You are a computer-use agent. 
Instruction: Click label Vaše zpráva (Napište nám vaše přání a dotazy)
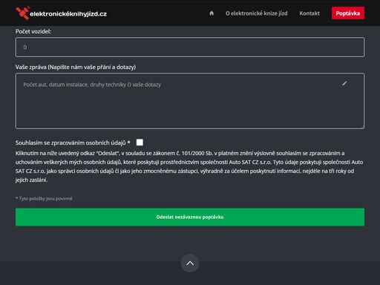click(76, 67)
